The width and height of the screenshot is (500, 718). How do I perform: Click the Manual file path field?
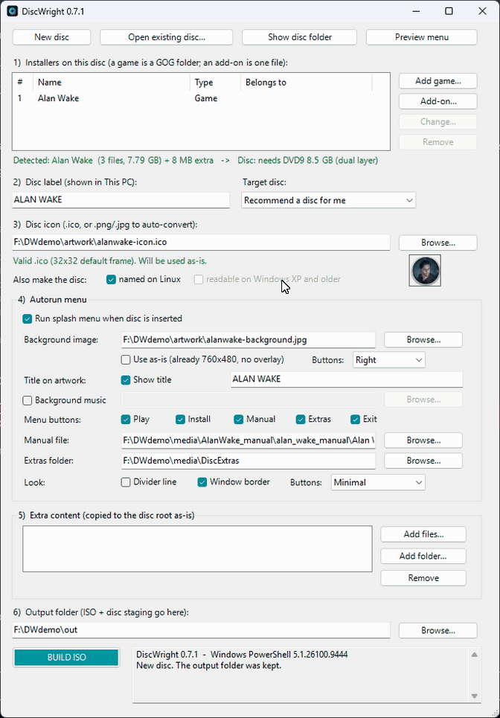coord(249,440)
